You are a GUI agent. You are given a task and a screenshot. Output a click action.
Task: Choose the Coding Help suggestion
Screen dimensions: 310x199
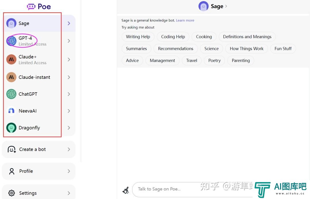173,37
